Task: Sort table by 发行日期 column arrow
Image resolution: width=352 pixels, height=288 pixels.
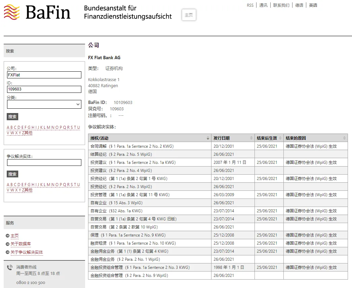Action: 251,138
